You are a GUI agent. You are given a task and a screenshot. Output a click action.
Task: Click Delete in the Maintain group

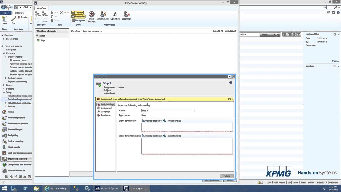coord(22,17)
